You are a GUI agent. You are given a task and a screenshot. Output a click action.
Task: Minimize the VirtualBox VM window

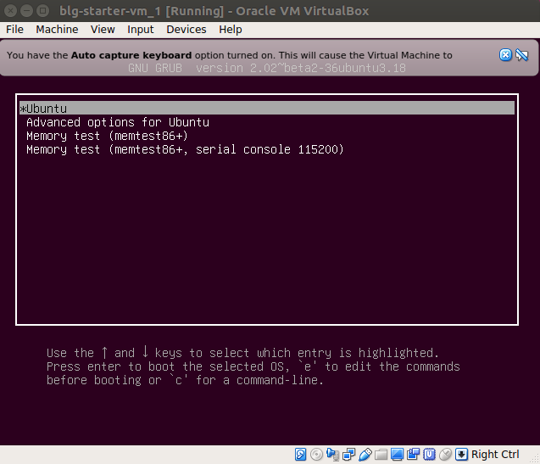[x=26, y=11]
